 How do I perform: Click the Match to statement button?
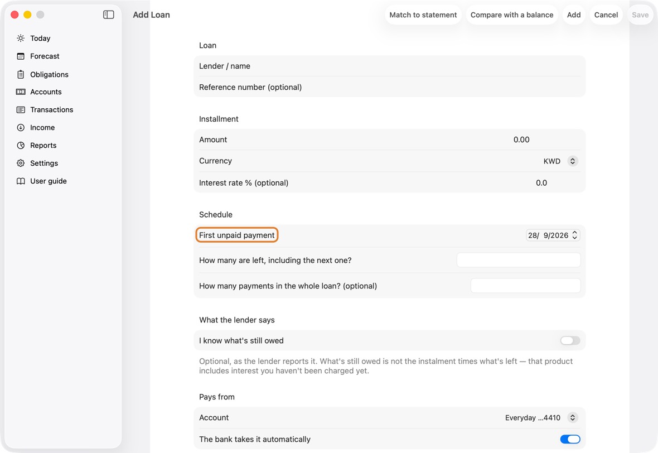click(423, 15)
